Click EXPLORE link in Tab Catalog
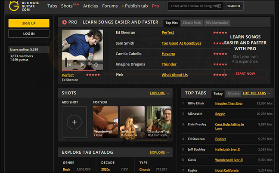This screenshot has height=173, width=279. point(158,152)
